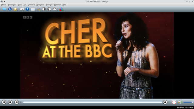Show file information via blue exclamation icon
The image size is (194, 109).
(x=27, y=9)
